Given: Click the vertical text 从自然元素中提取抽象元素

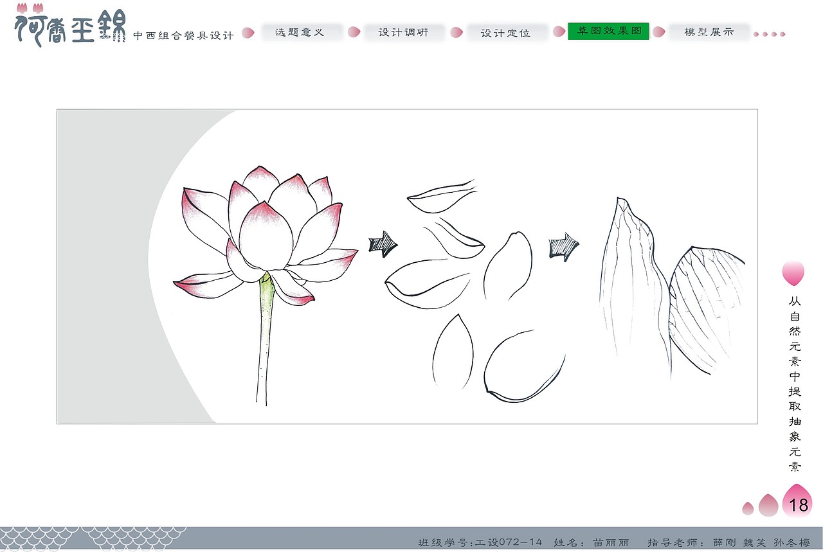Looking at the screenshot, I should 795,384.
